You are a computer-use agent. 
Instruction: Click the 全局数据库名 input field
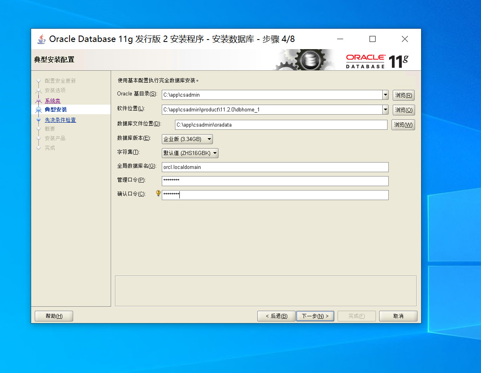275,167
